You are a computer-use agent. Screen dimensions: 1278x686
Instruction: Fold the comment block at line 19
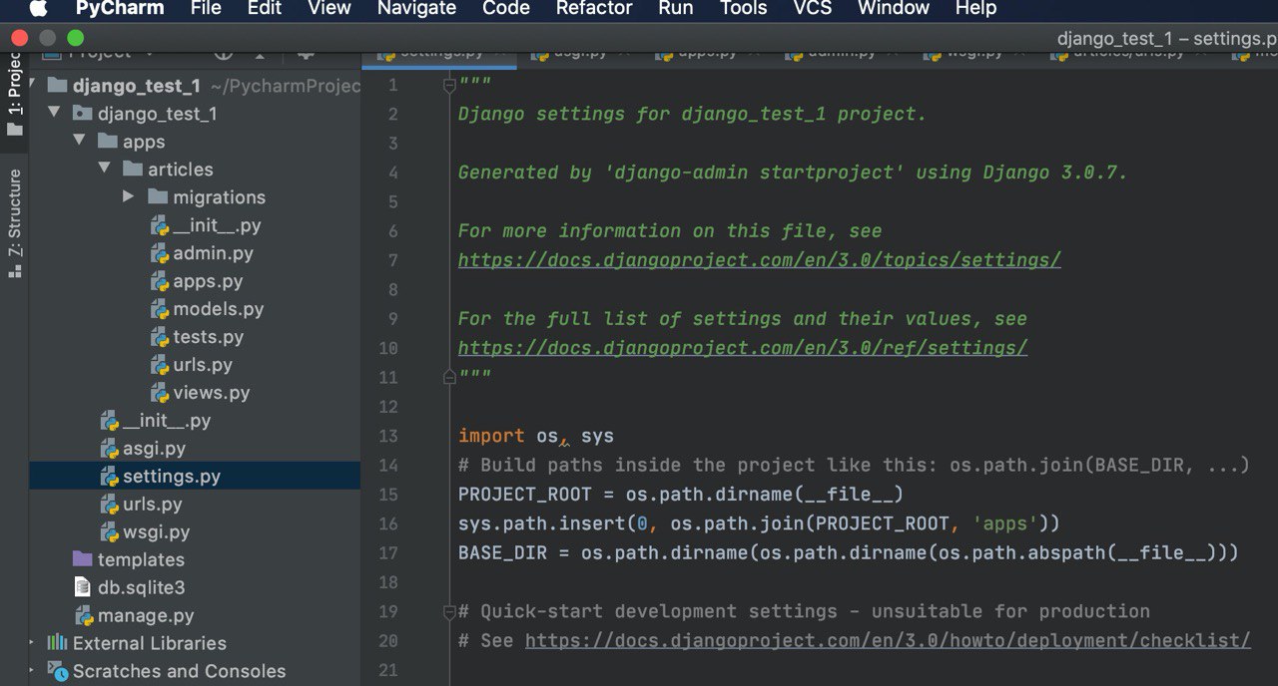[449, 611]
